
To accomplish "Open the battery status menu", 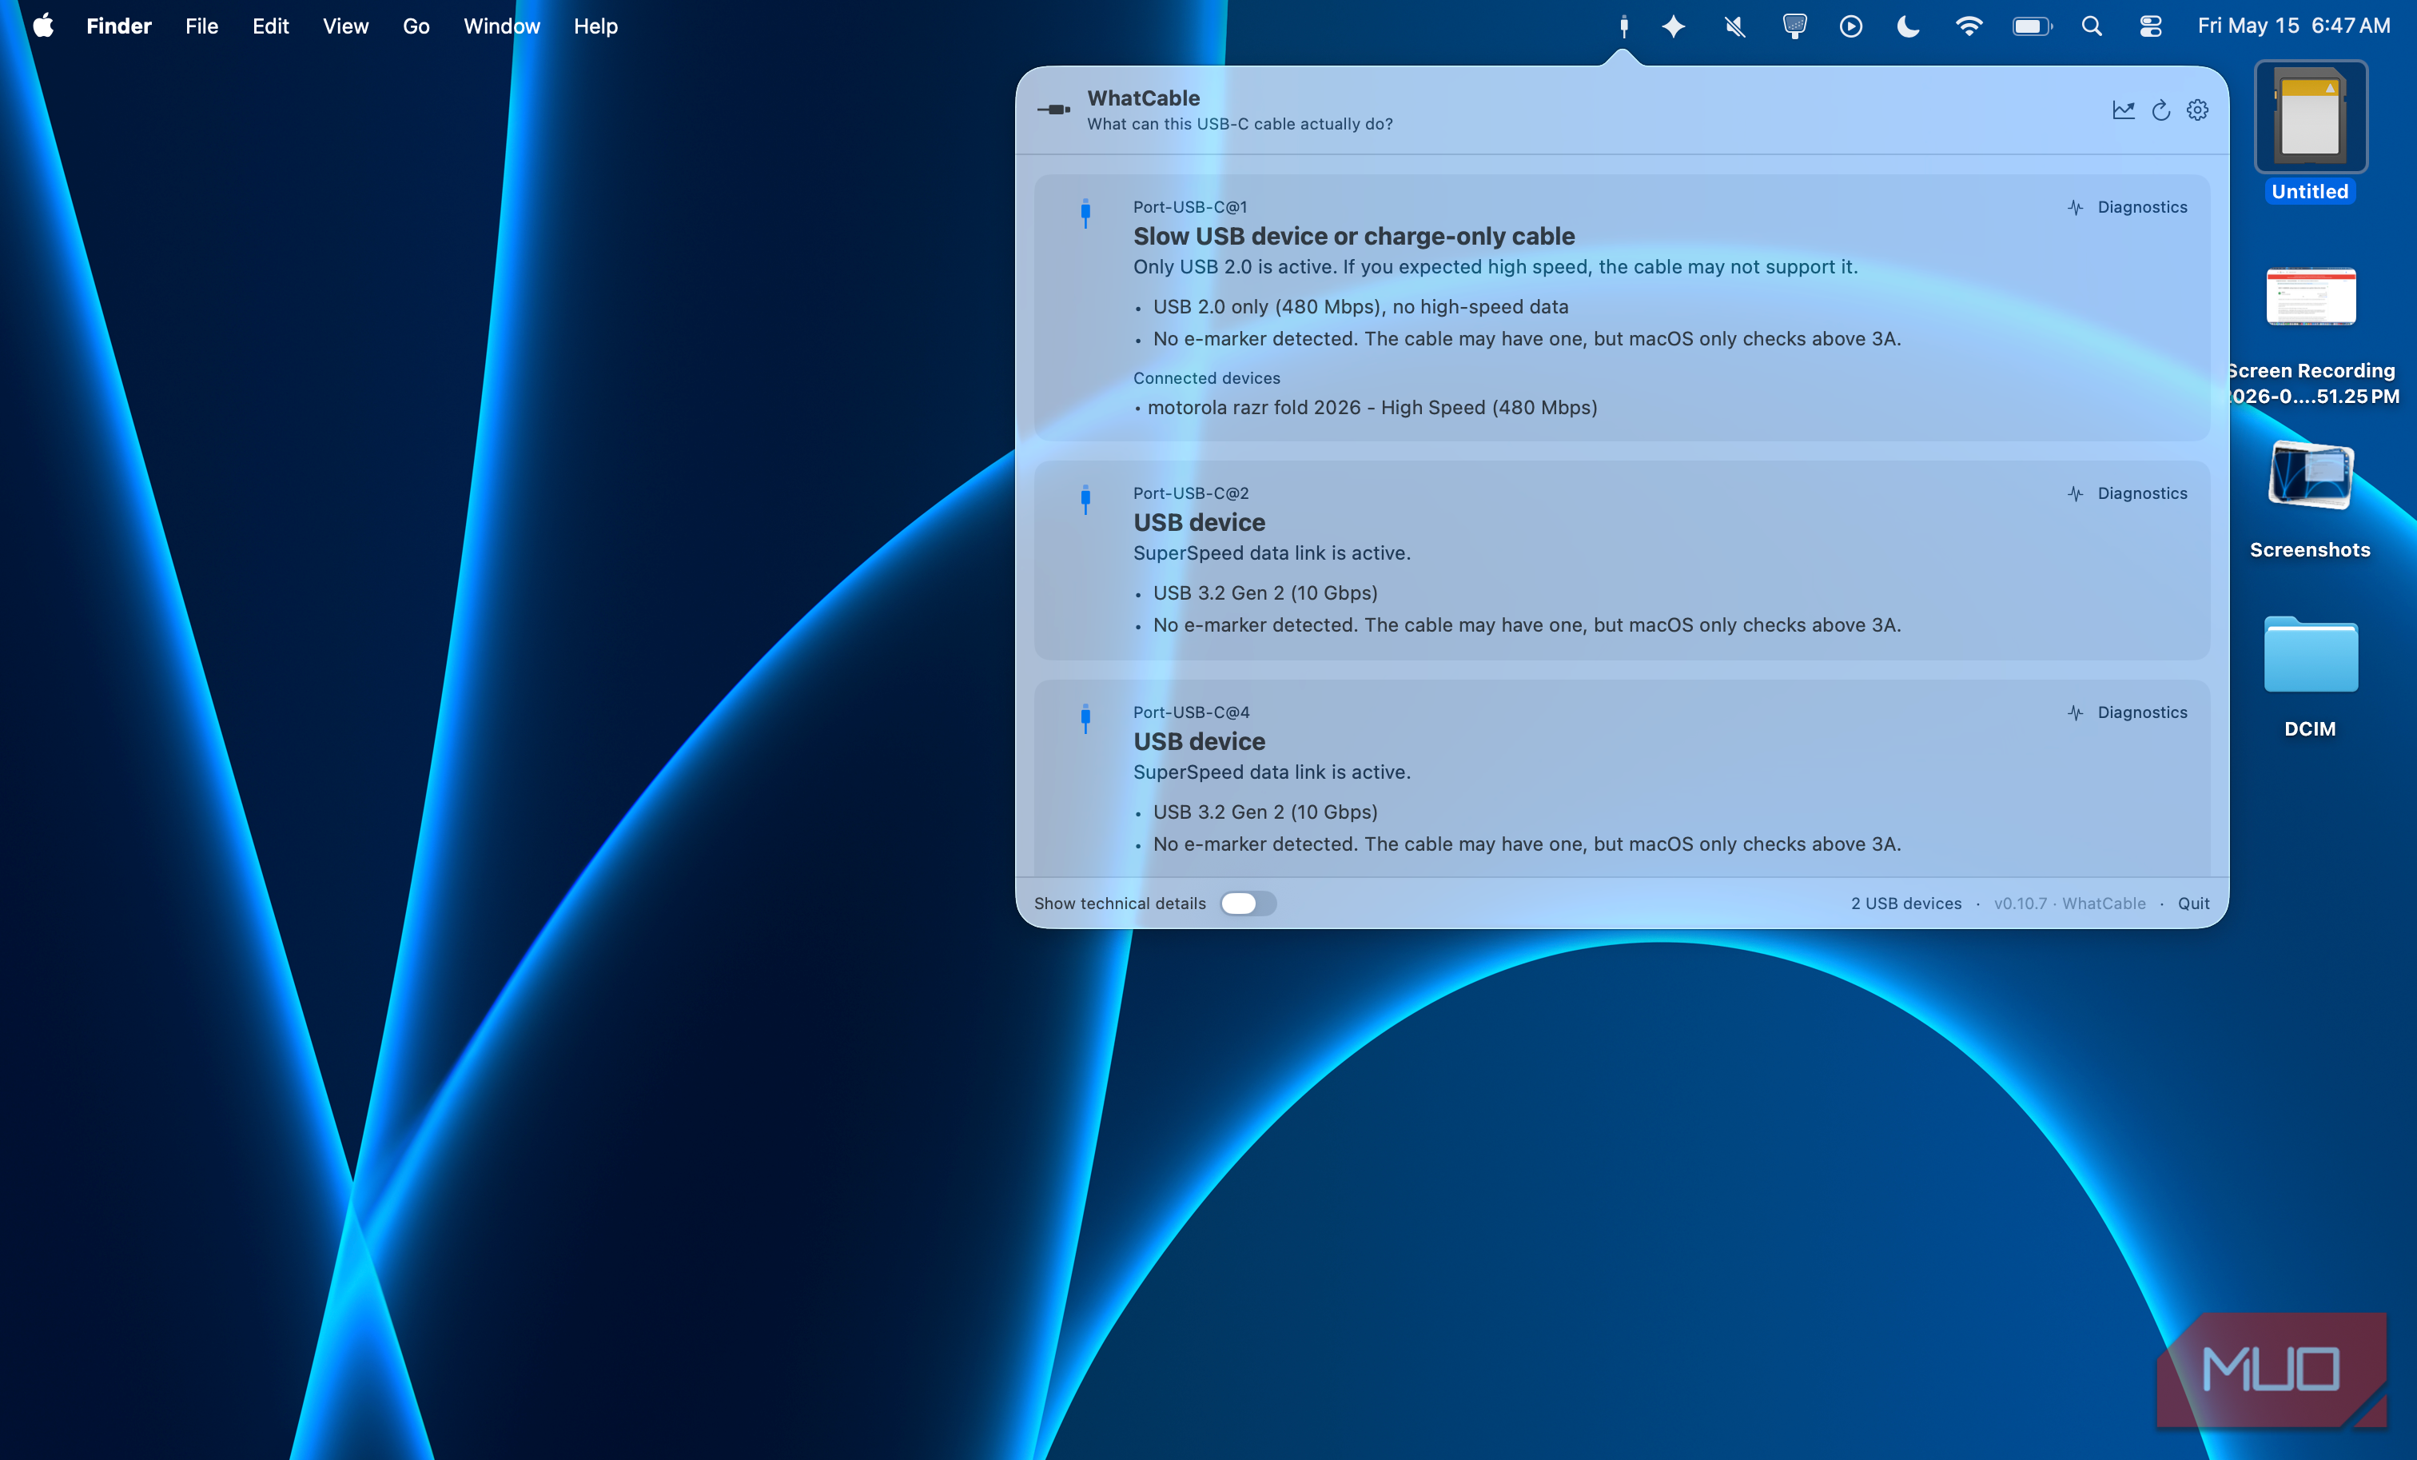I will [x=2032, y=26].
